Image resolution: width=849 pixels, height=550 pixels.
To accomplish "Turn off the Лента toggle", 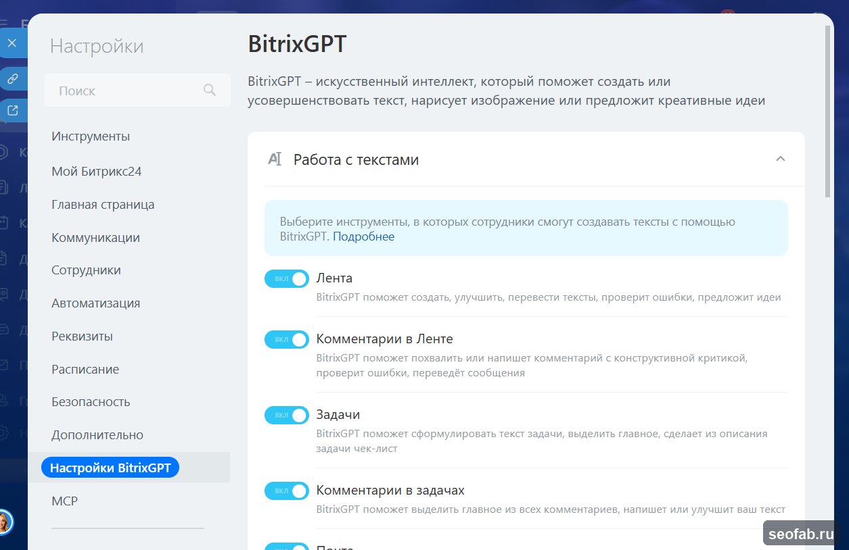I will click(287, 278).
